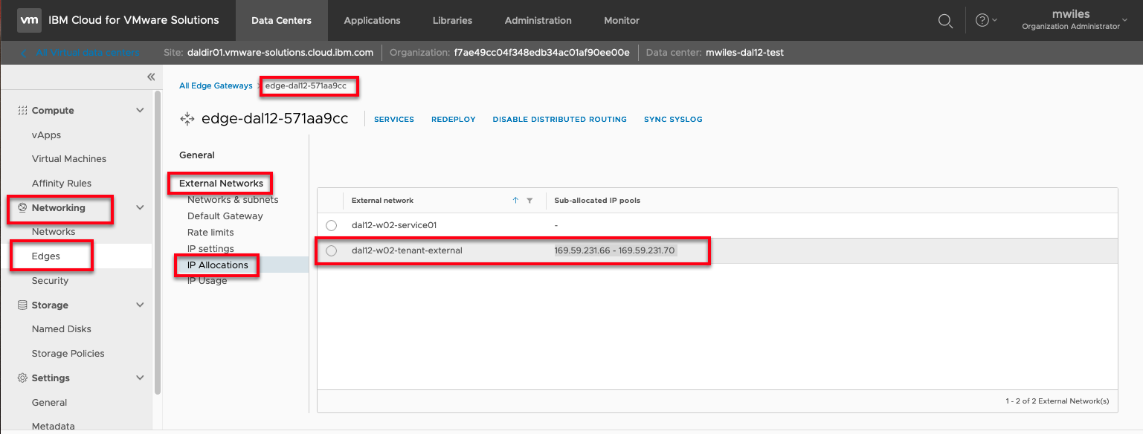Click the Storage disk icon in sidebar
This screenshot has width=1143, height=434.
tap(22, 305)
